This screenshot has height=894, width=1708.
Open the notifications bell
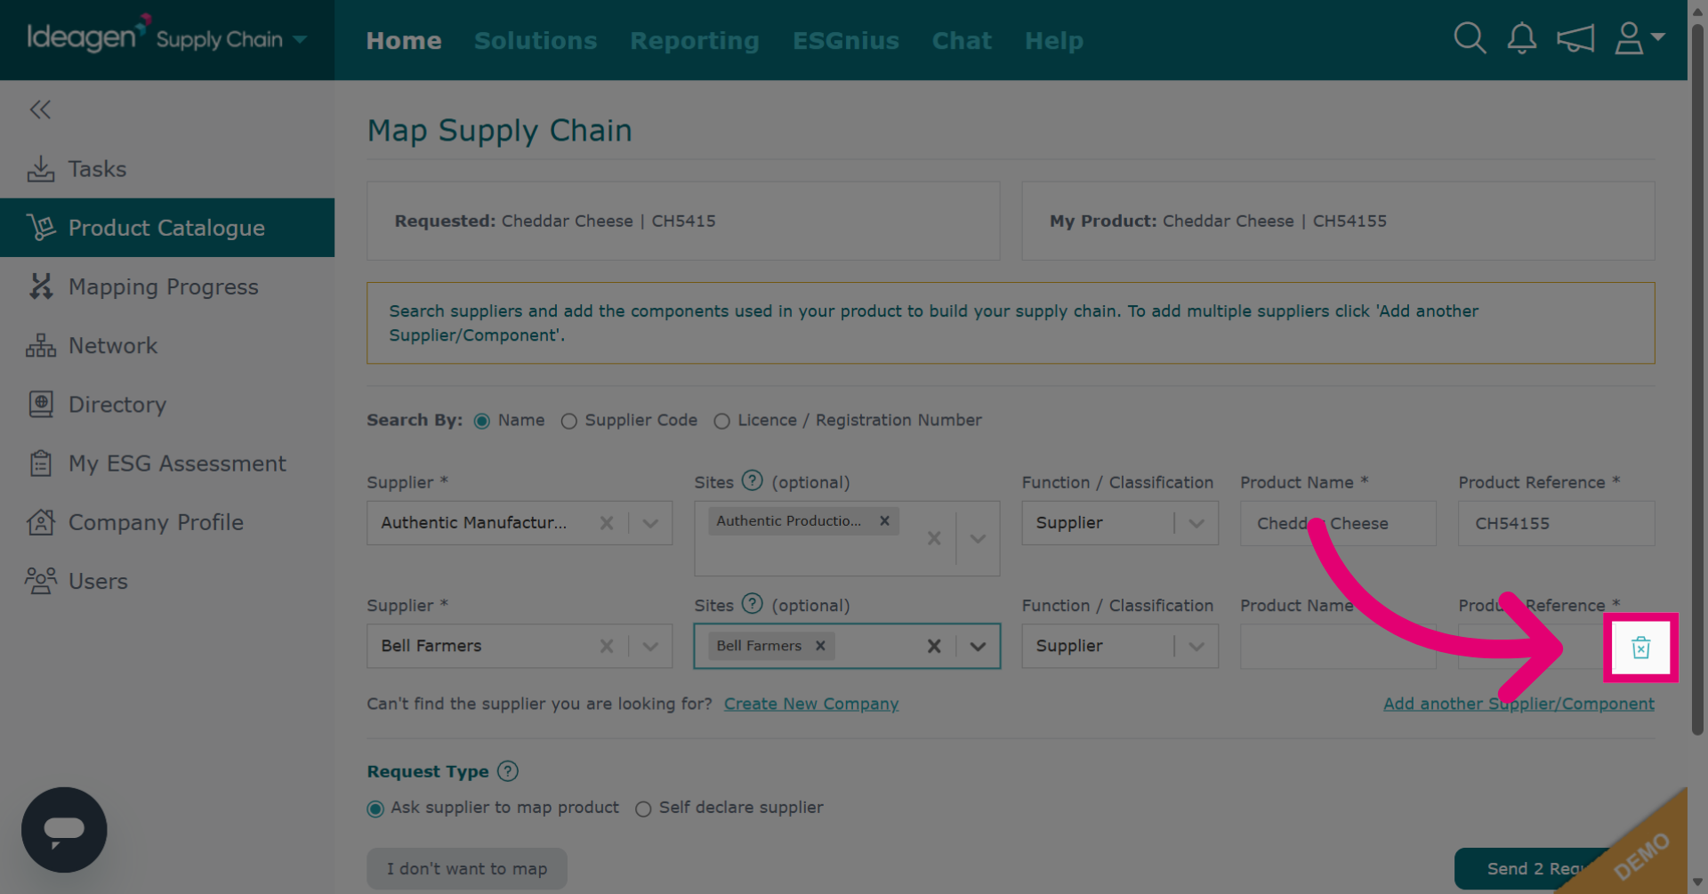[1522, 38]
